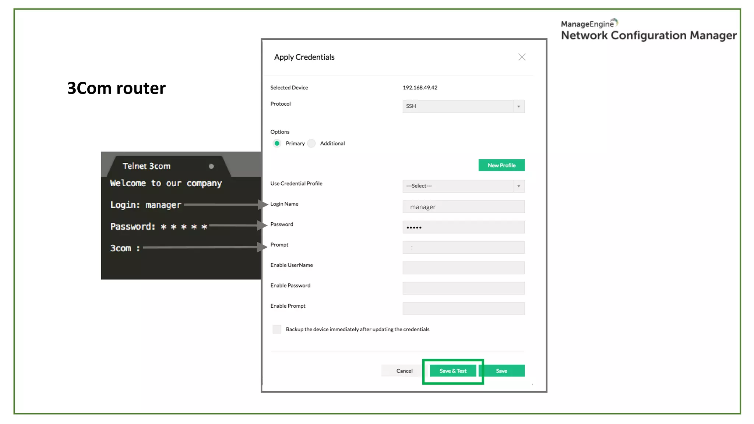This screenshot has width=754, height=424.
Task: Enable backup immediately after updating credentials
Action: [x=277, y=329]
